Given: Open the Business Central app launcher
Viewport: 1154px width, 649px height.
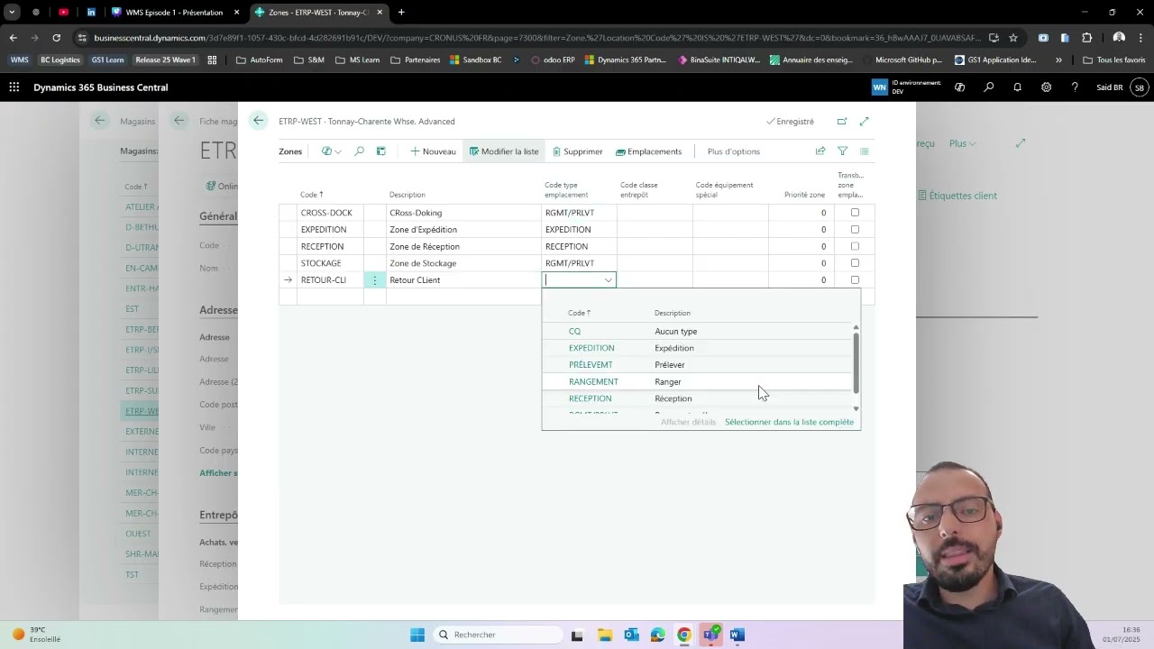Looking at the screenshot, I should [14, 87].
